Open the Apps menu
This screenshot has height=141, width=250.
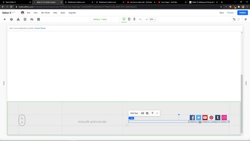[x=62, y=13]
